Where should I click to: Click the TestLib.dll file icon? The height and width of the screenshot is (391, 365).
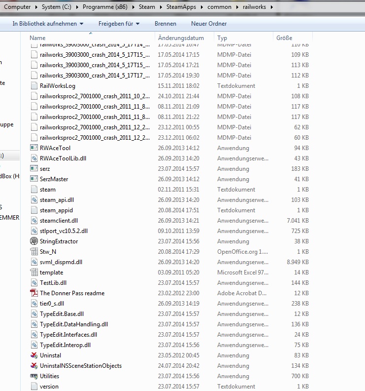(34, 283)
